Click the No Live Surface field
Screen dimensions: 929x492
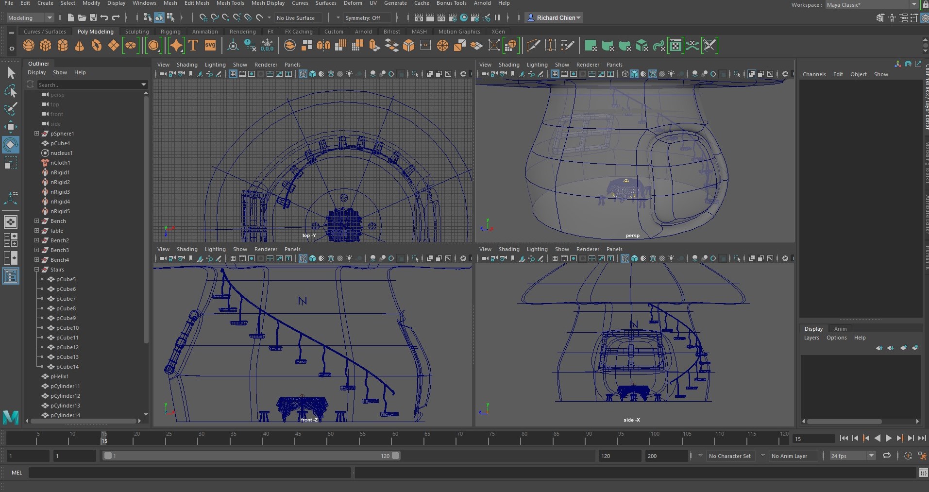[296, 18]
